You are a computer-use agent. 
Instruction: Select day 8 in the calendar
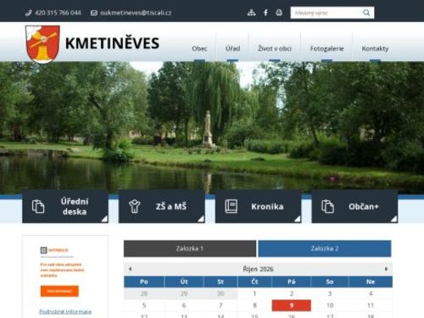click(x=254, y=305)
